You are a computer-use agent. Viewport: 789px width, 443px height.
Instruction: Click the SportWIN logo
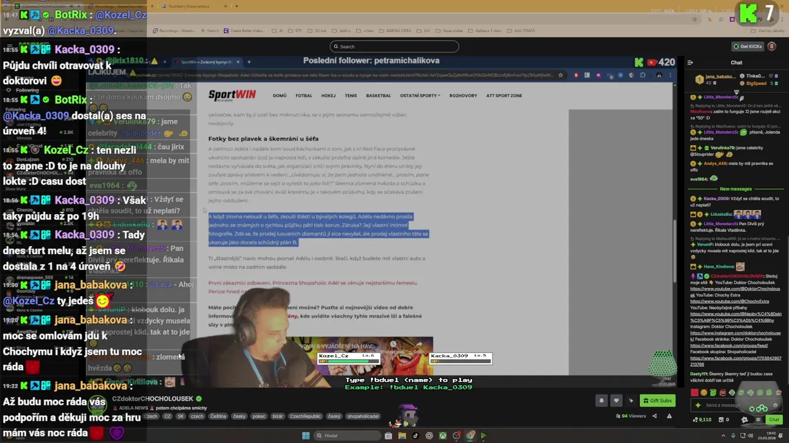coord(232,95)
